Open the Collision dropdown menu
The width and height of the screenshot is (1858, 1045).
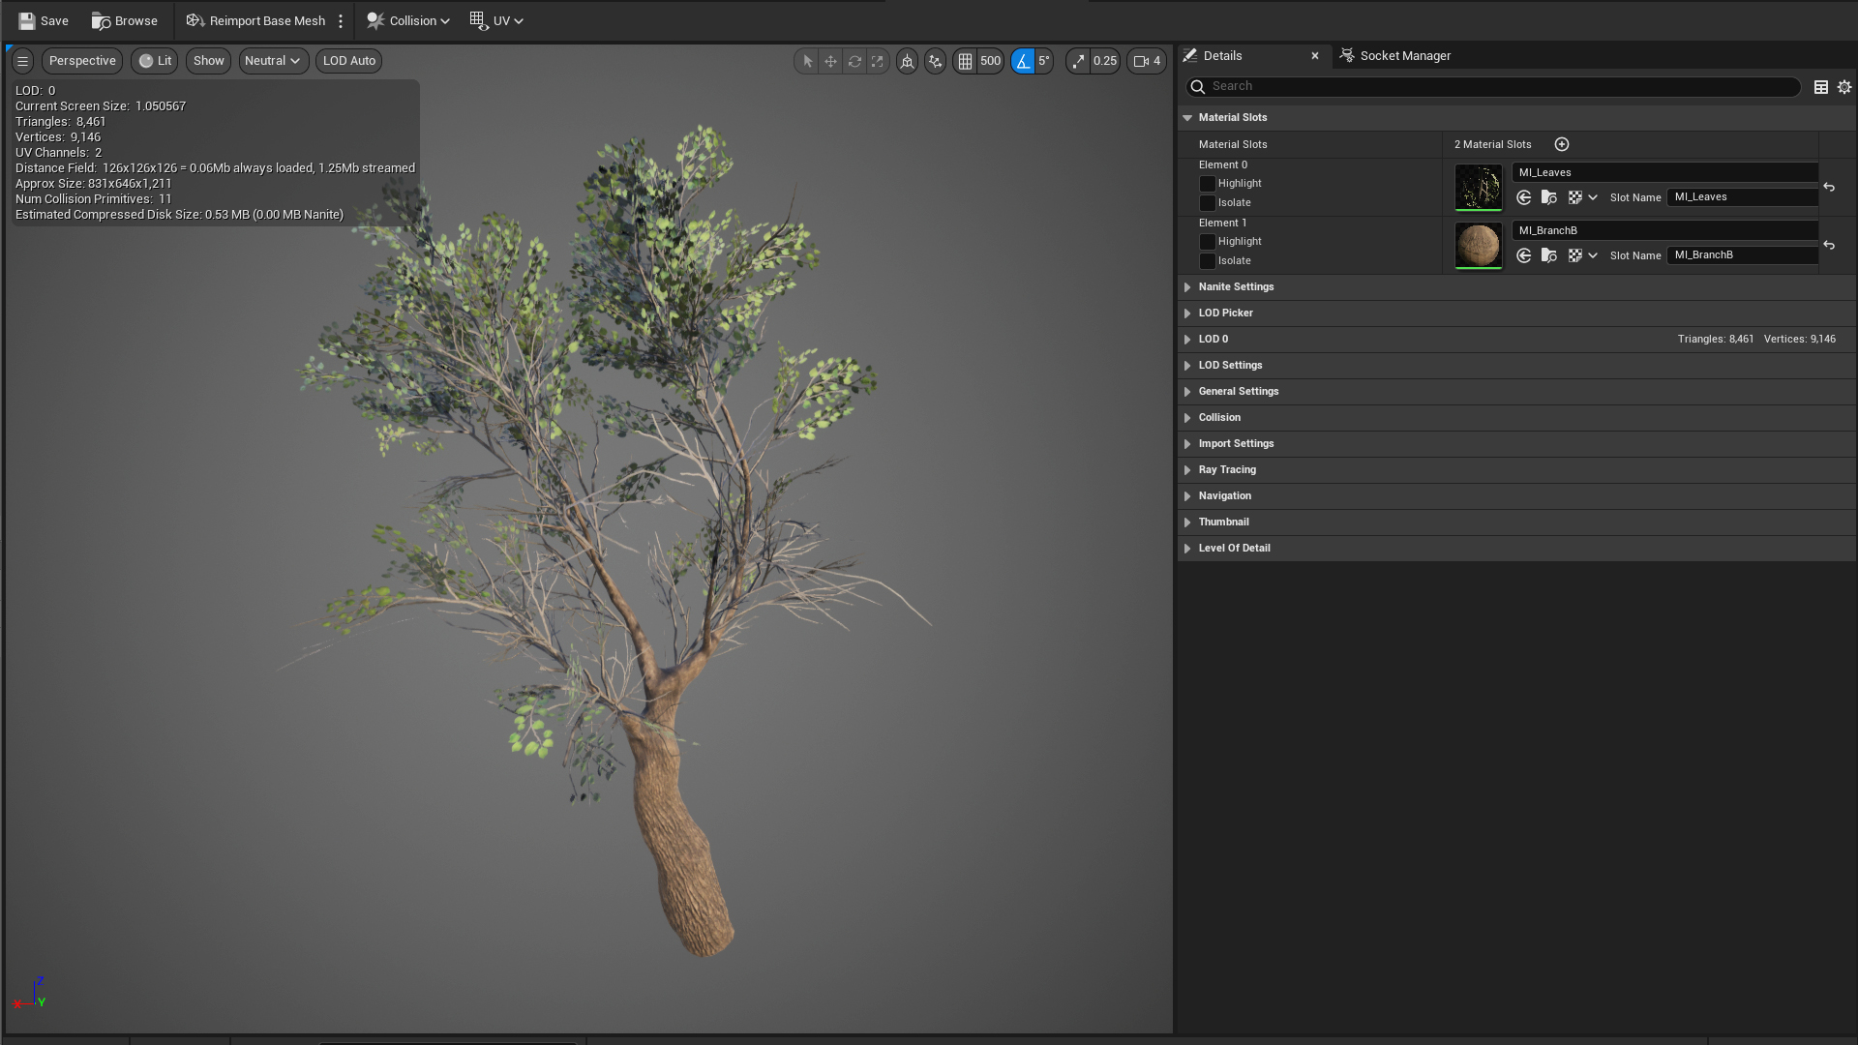[x=407, y=20]
